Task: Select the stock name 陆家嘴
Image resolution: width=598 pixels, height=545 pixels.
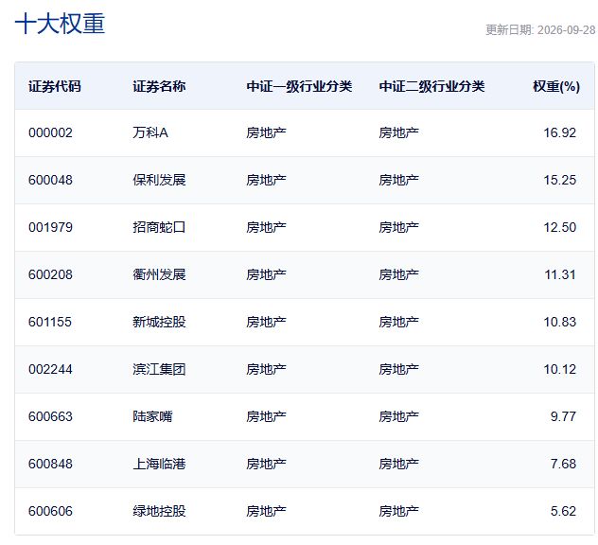Action: [x=152, y=416]
